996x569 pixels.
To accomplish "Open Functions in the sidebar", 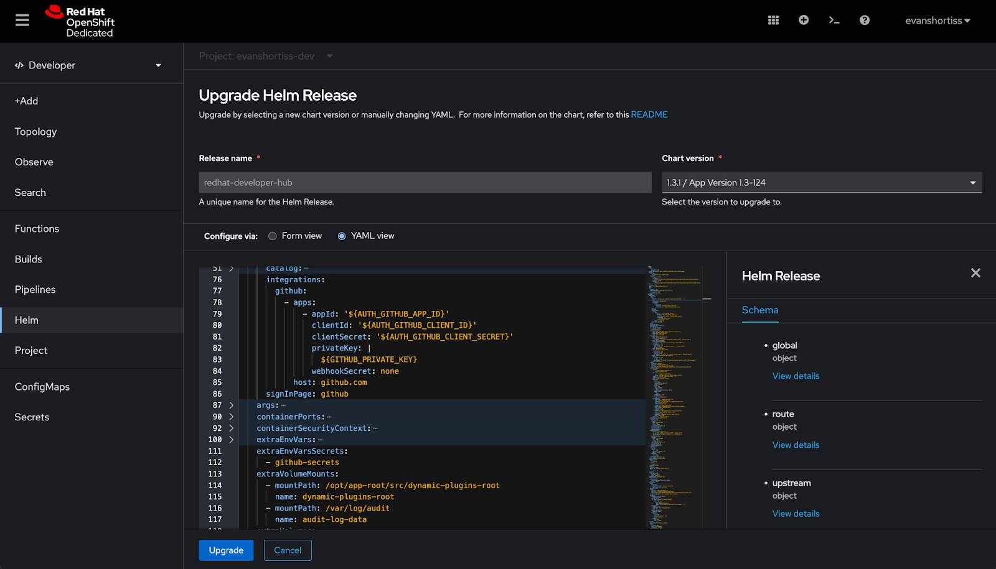I will tap(92, 229).
